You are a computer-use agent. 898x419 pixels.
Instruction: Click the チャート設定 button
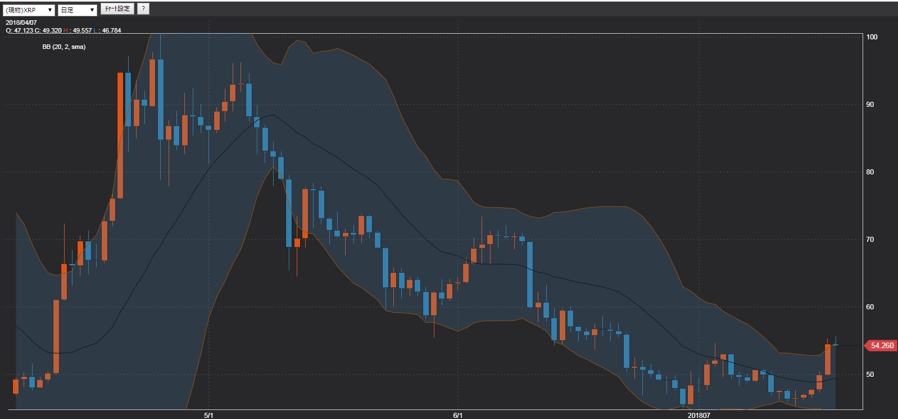117,9
